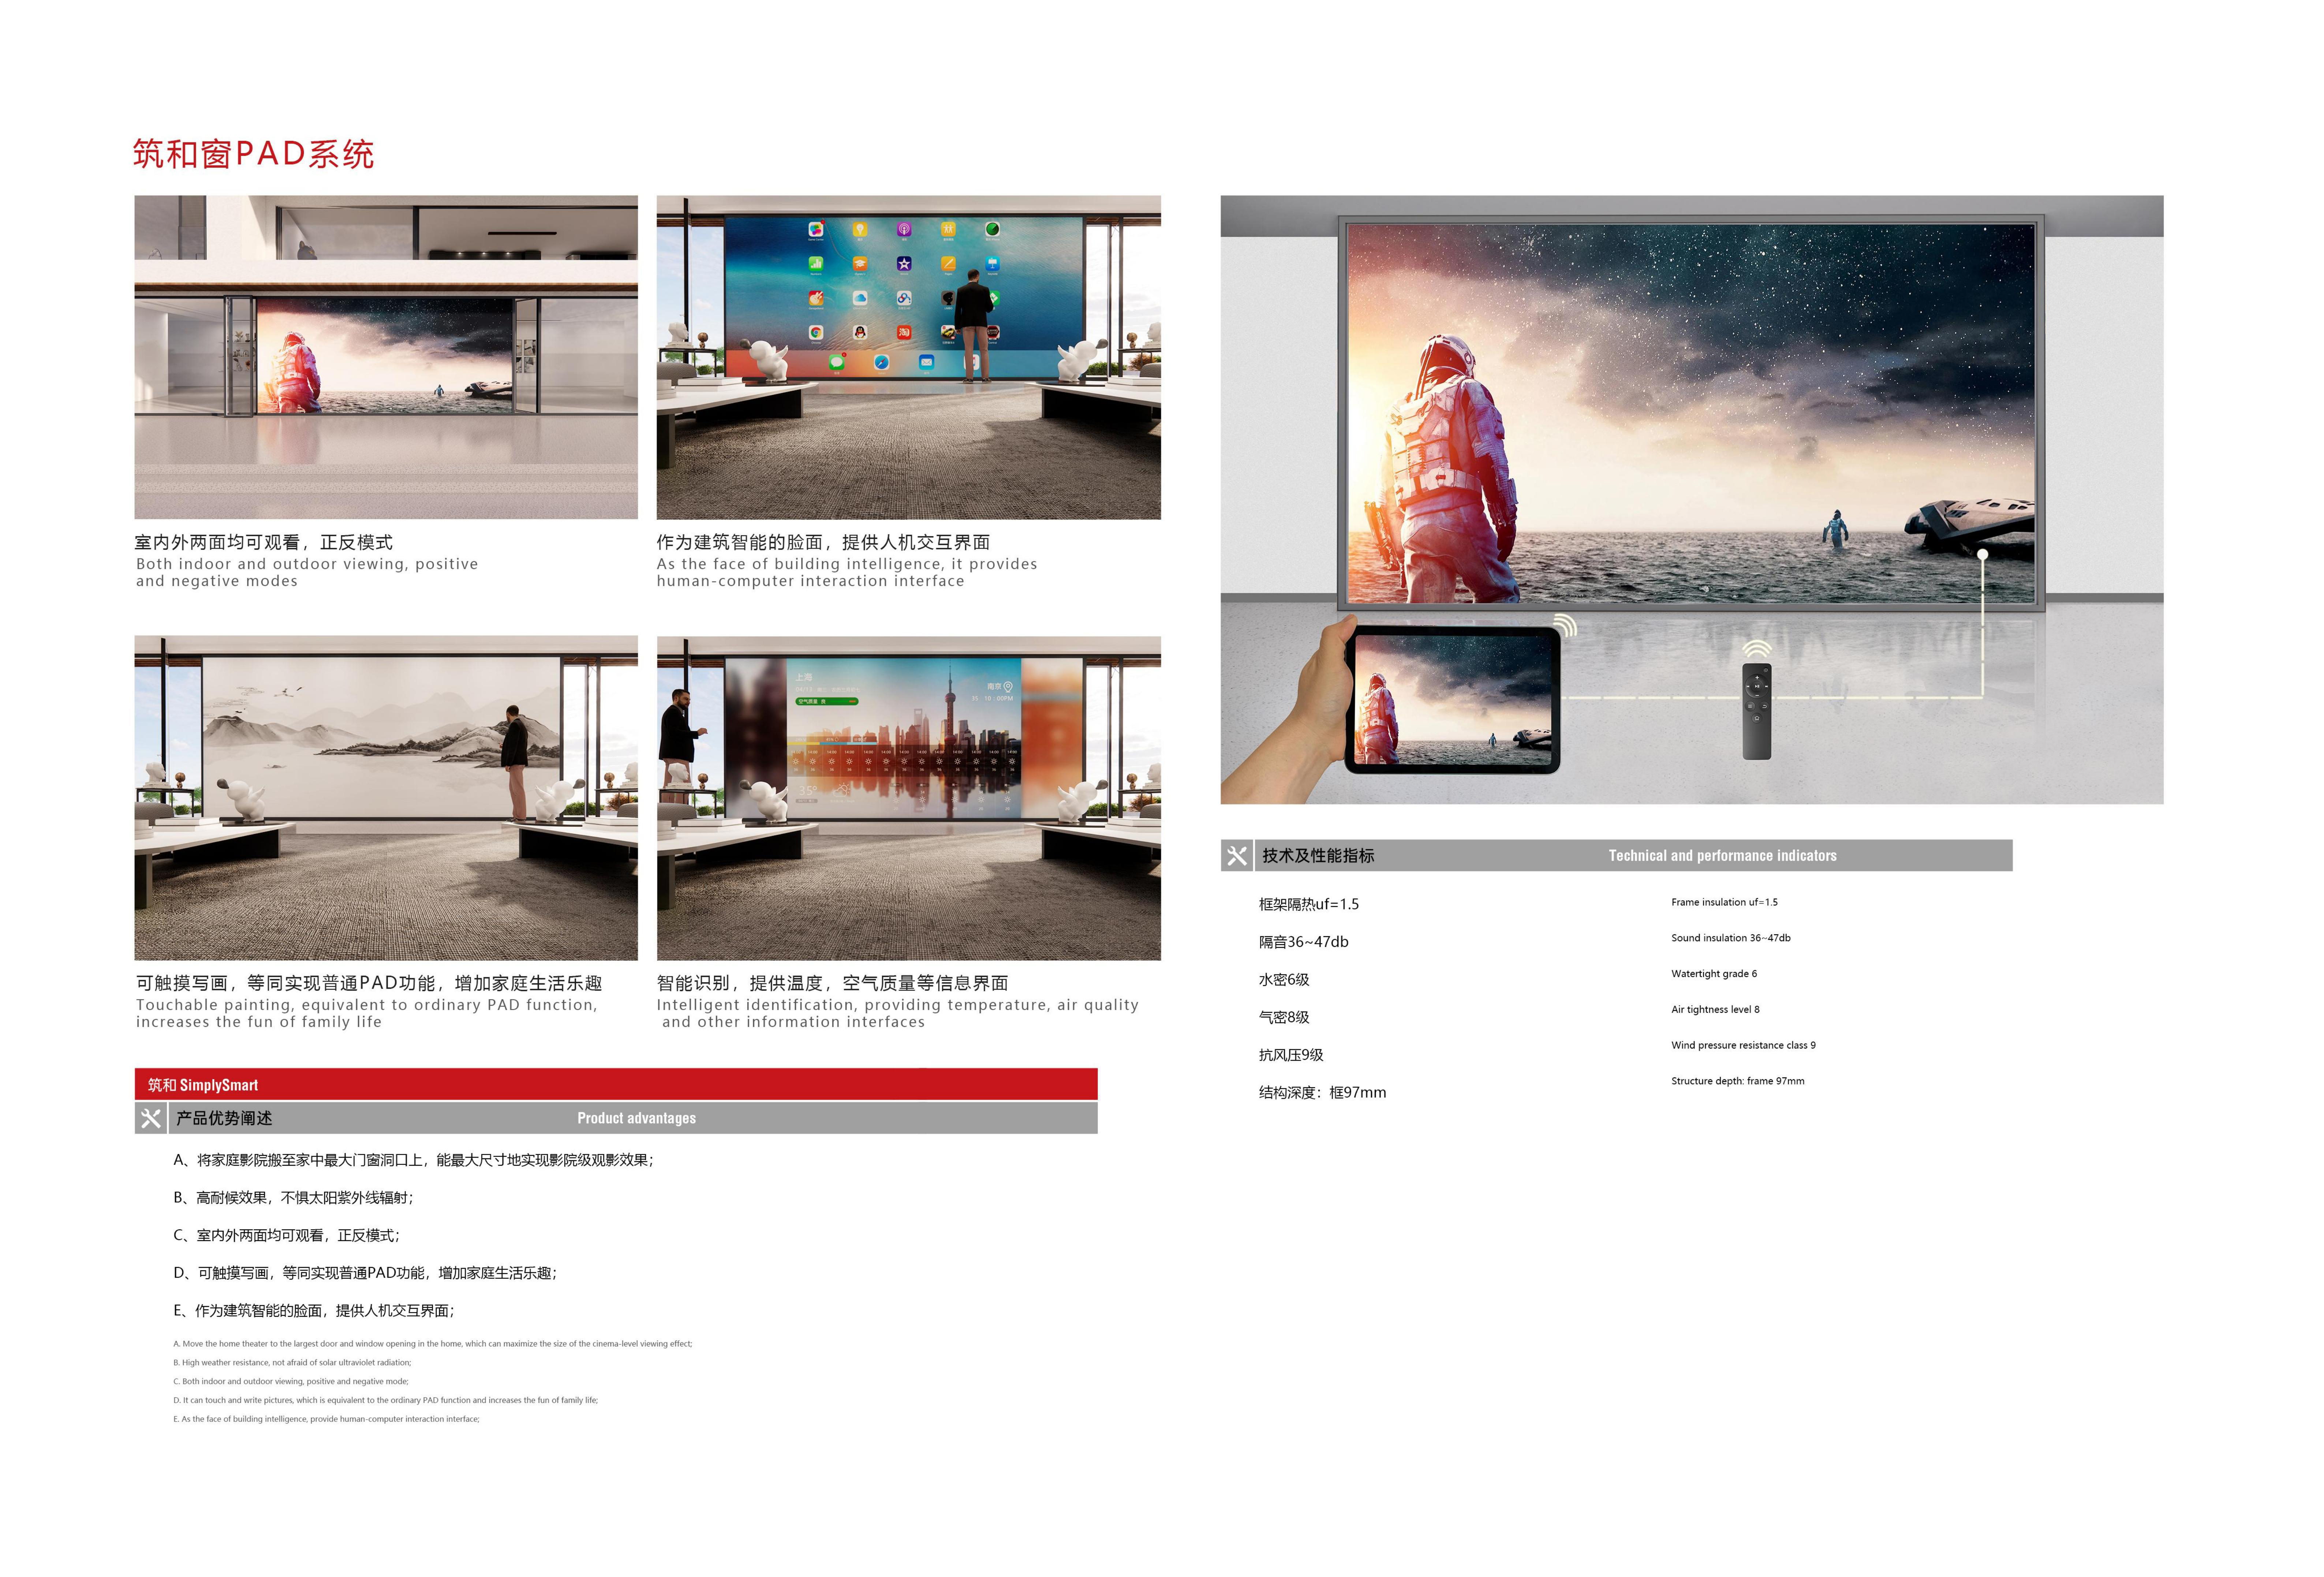Tap the Keynote app icon on wall display
Screen dimensions: 2324x1577
993,264
